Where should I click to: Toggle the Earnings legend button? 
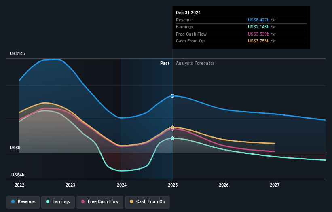coord(58,202)
